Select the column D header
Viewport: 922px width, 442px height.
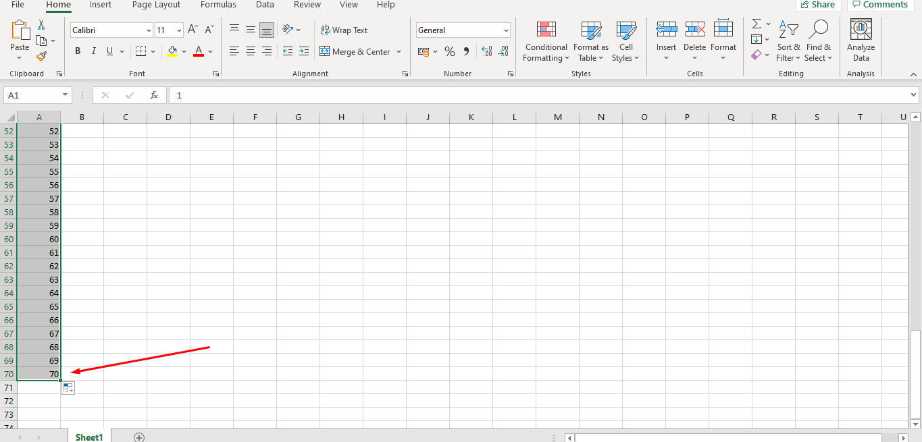pos(168,117)
